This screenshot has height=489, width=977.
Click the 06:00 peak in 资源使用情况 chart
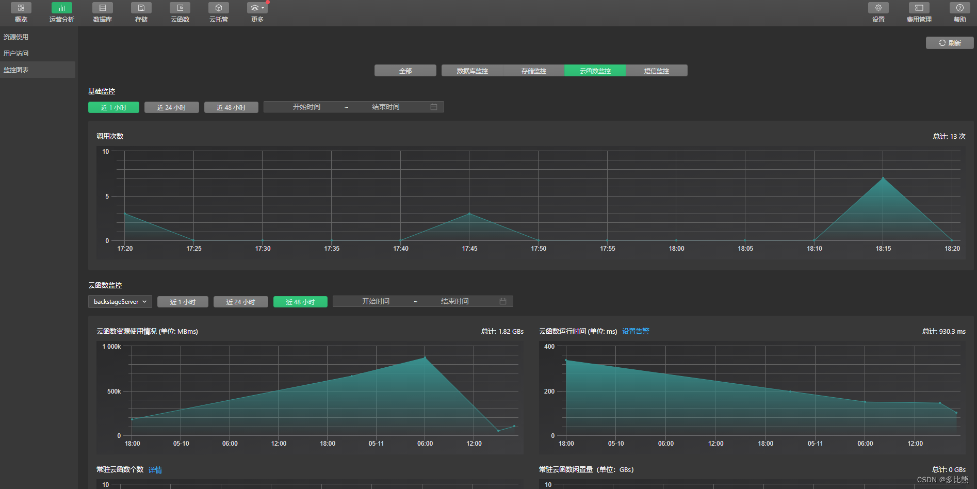click(x=425, y=357)
